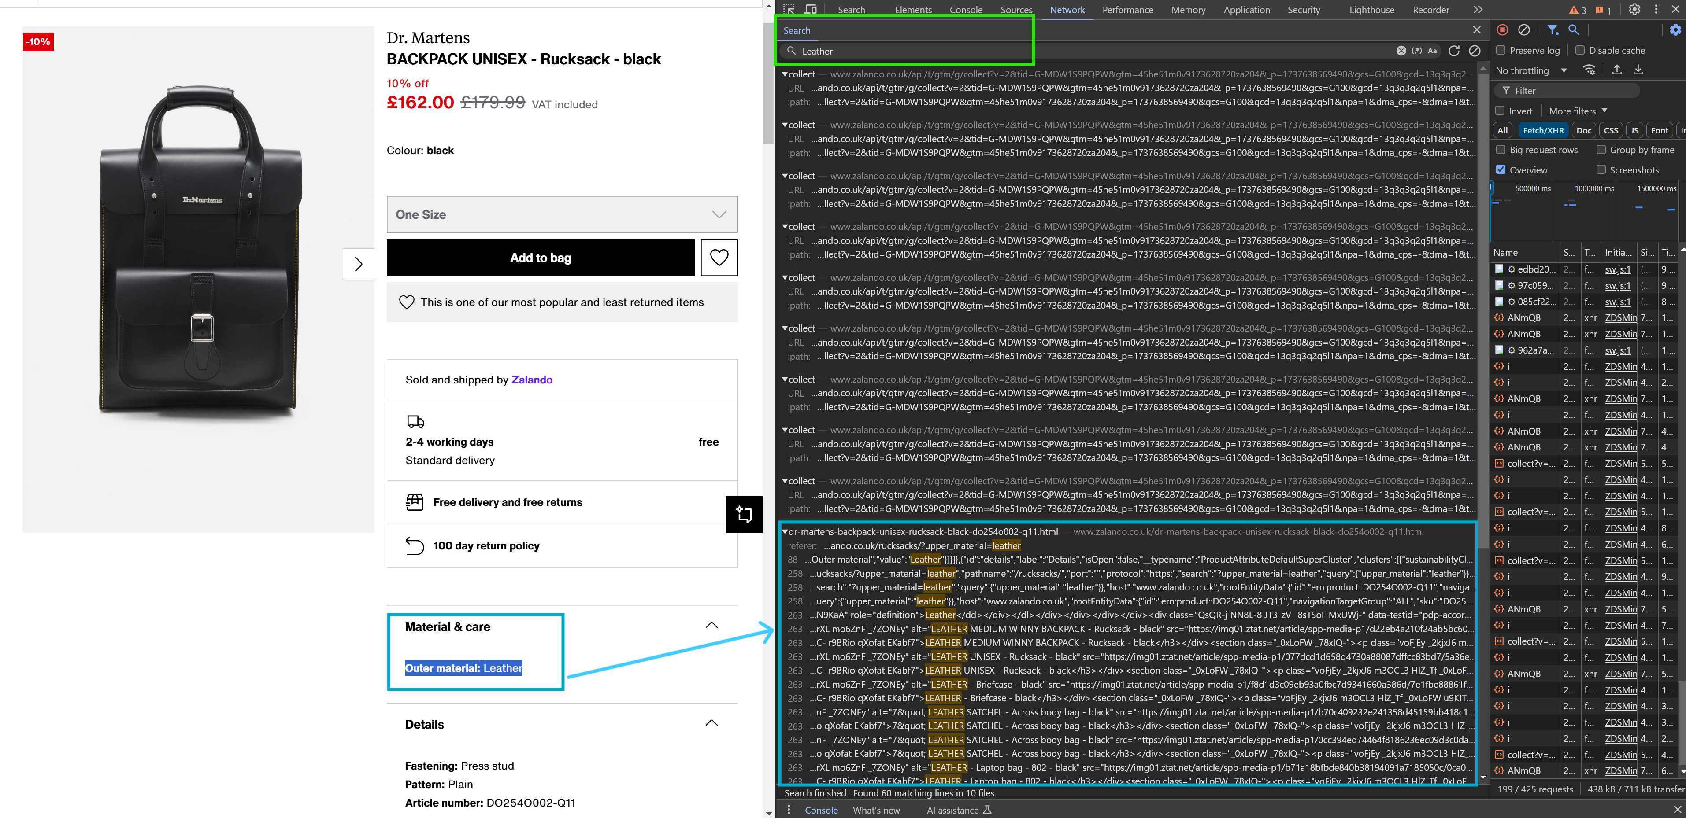The height and width of the screenshot is (818, 1686).
Task: Refresh the search results
Action: tap(1454, 51)
